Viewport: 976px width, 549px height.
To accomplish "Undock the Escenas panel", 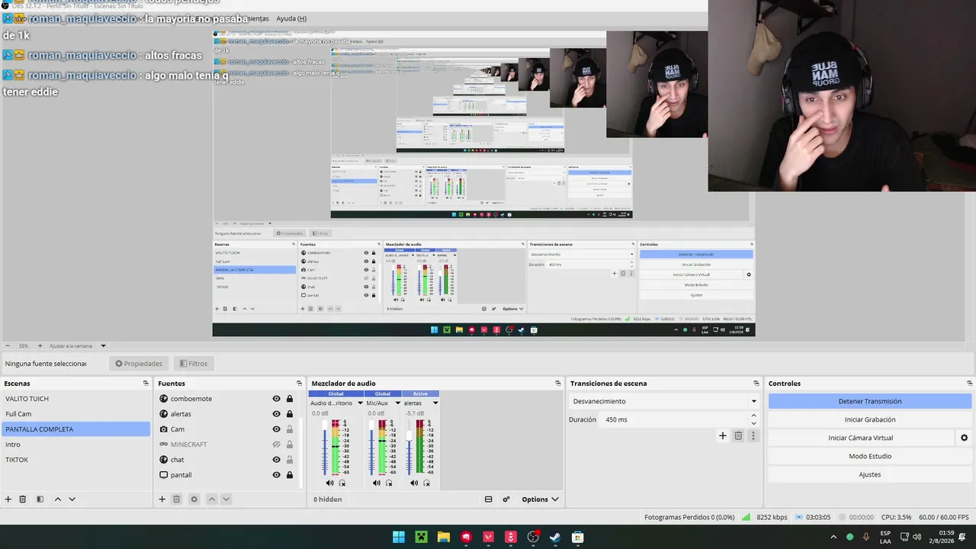I will 146,384.
